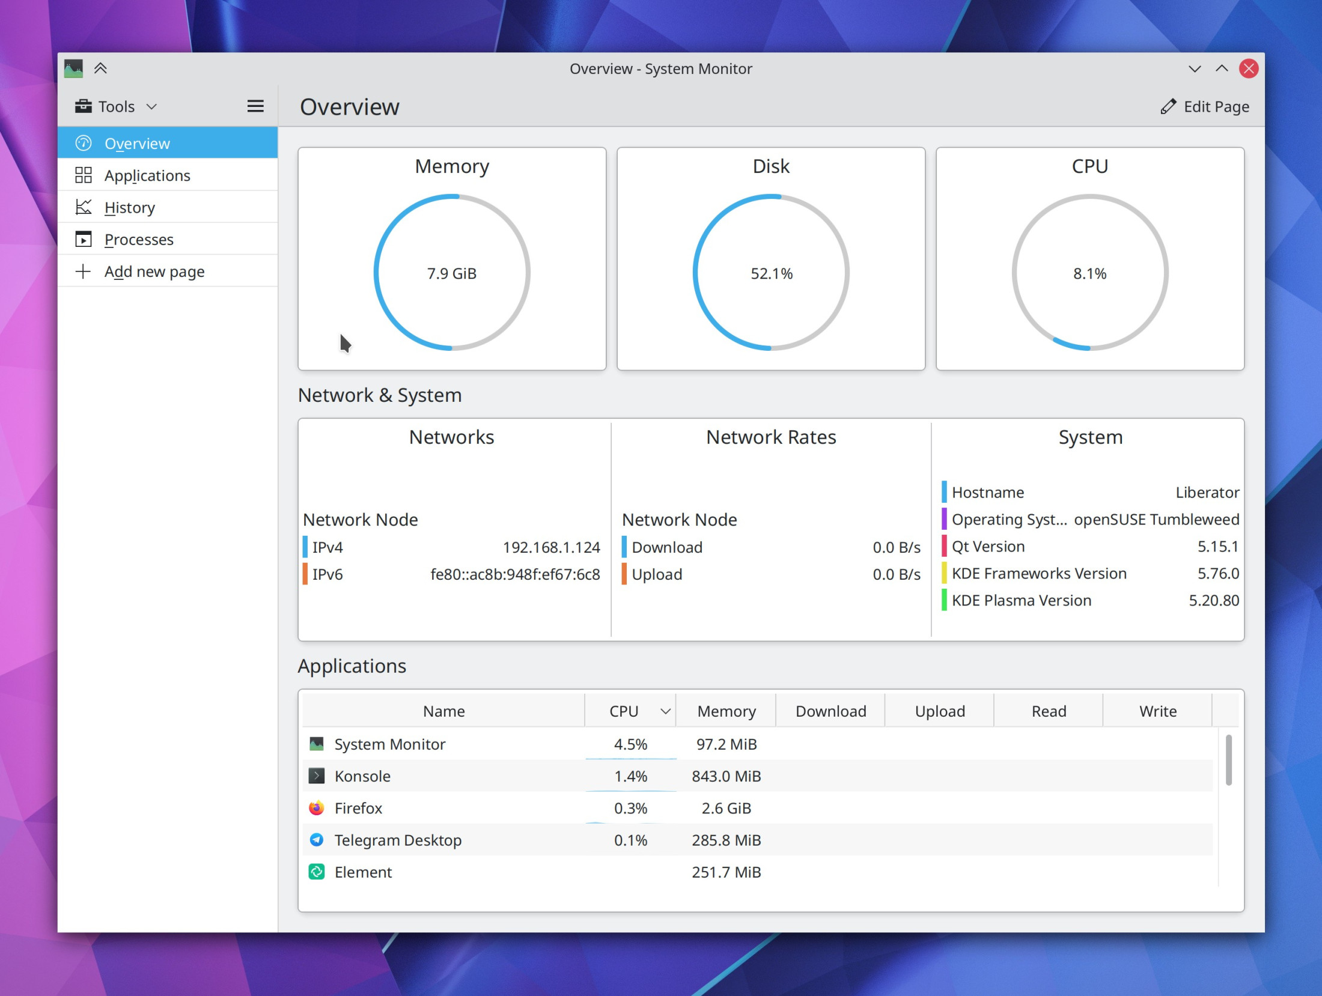Click Add new page

click(x=154, y=271)
